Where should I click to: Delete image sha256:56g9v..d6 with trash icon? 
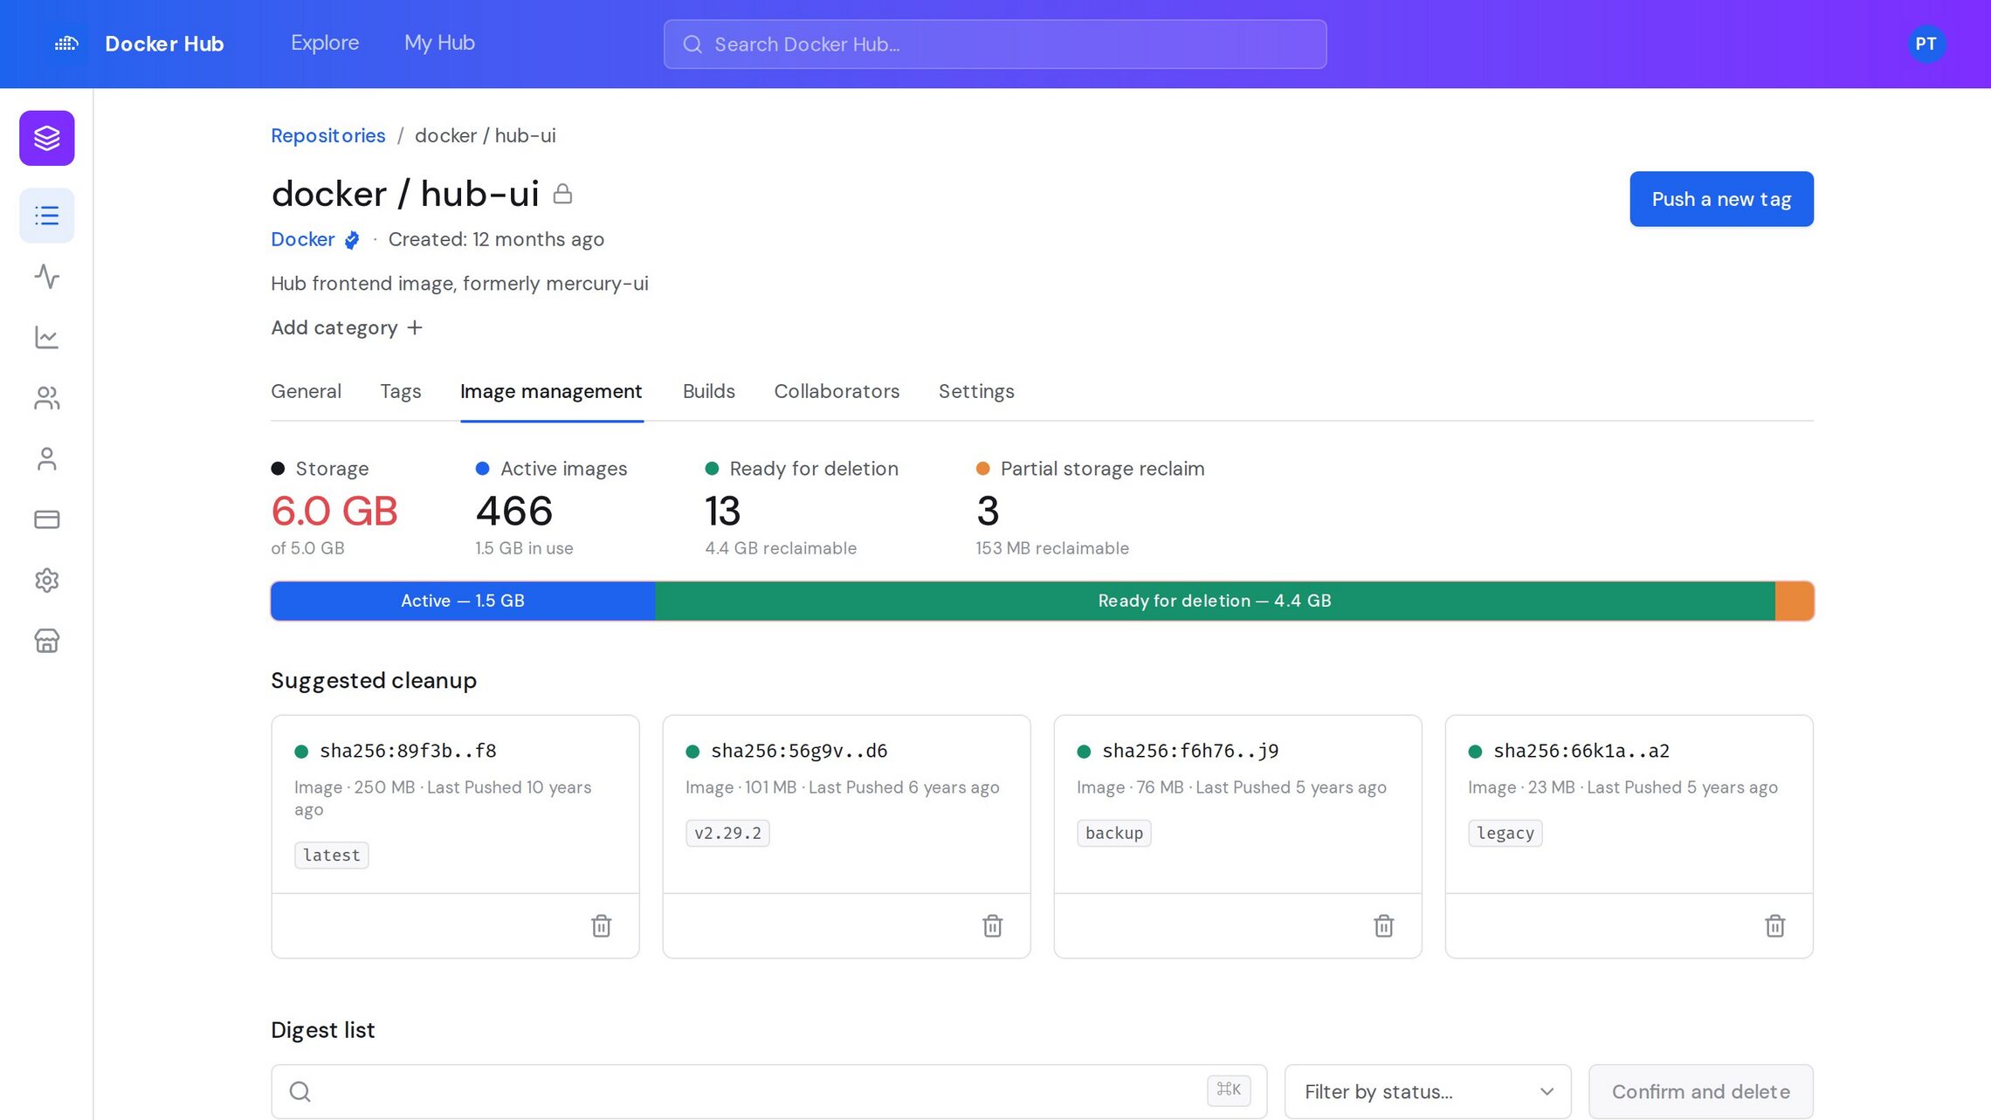click(x=993, y=925)
